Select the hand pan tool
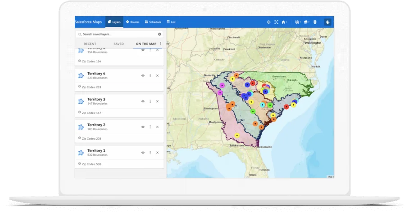The width and height of the screenshot is (409, 215). pyautogui.click(x=327, y=22)
